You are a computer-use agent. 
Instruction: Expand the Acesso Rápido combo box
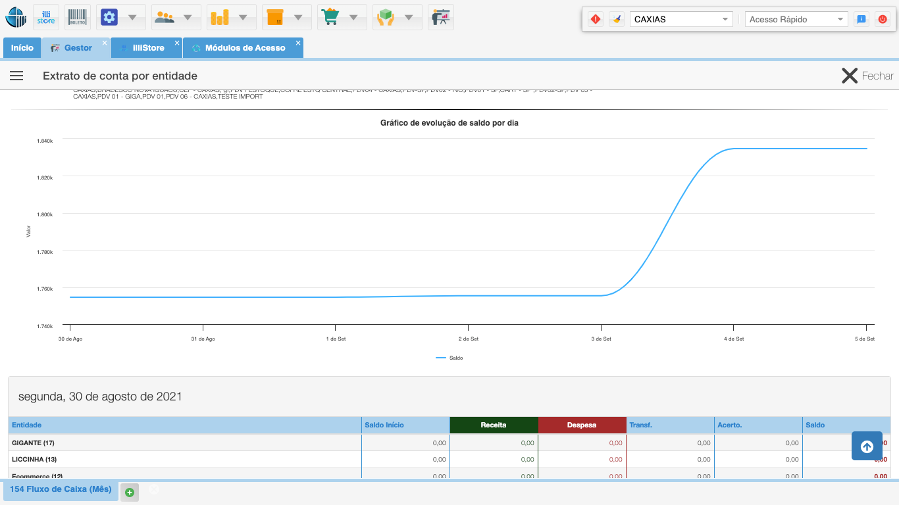pyautogui.click(x=796, y=19)
